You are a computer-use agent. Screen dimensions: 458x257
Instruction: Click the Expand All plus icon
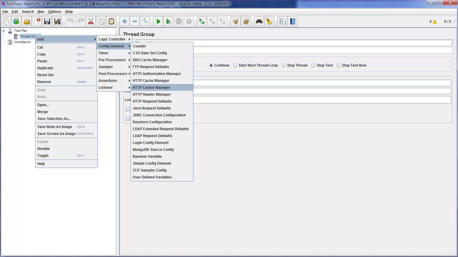(125, 21)
